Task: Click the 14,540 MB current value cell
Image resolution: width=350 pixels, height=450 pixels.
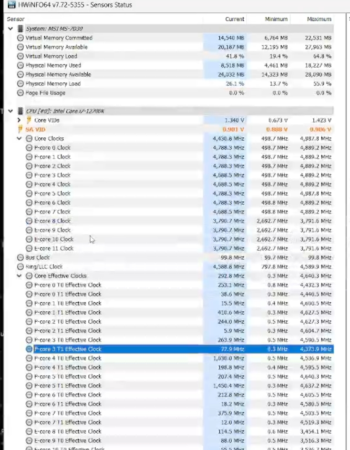Action: pyautogui.click(x=225, y=38)
